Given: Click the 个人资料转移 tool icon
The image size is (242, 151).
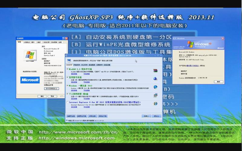Looking at the screenshot, I should [155, 95].
